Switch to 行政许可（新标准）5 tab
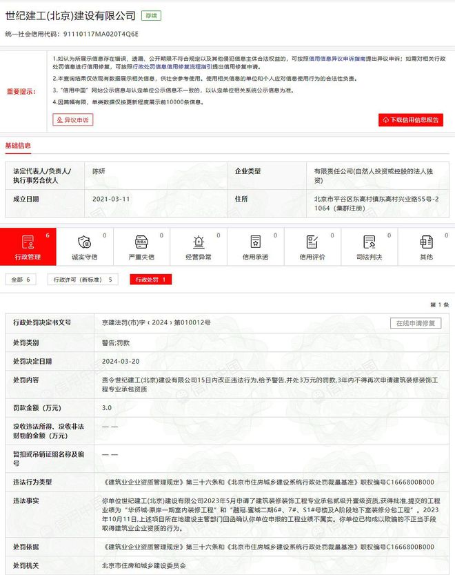The image size is (455, 575). [83, 280]
